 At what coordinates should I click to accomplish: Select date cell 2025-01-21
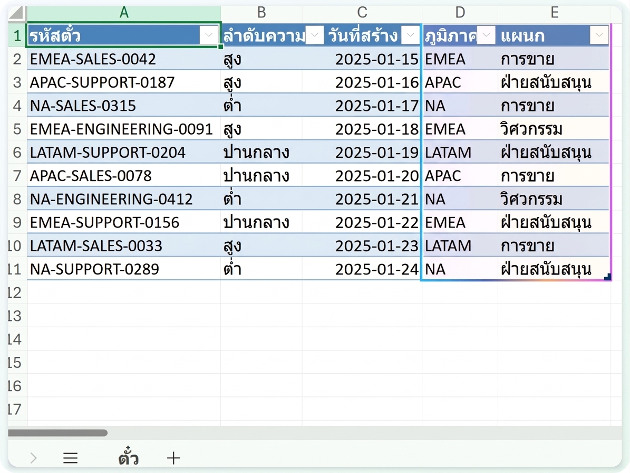(x=362, y=199)
